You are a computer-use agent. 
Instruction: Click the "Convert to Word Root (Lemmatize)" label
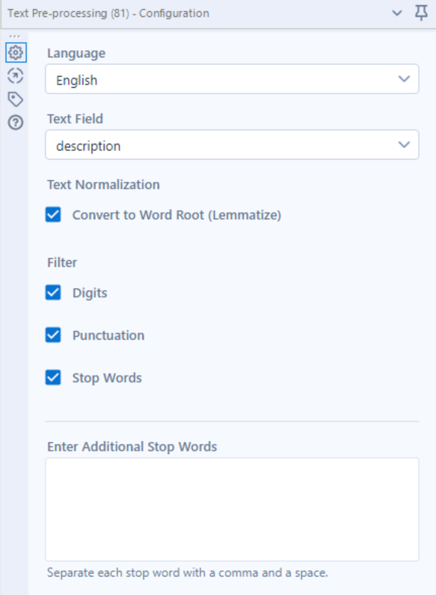176,215
